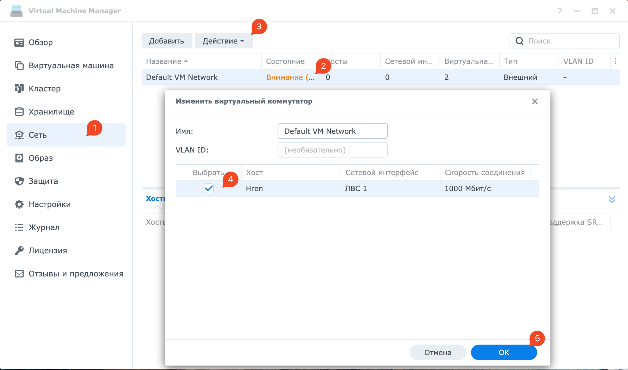Open the Обзор overview icon in sidebar
This screenshot has height=370, width=628.
coord(19,42)
